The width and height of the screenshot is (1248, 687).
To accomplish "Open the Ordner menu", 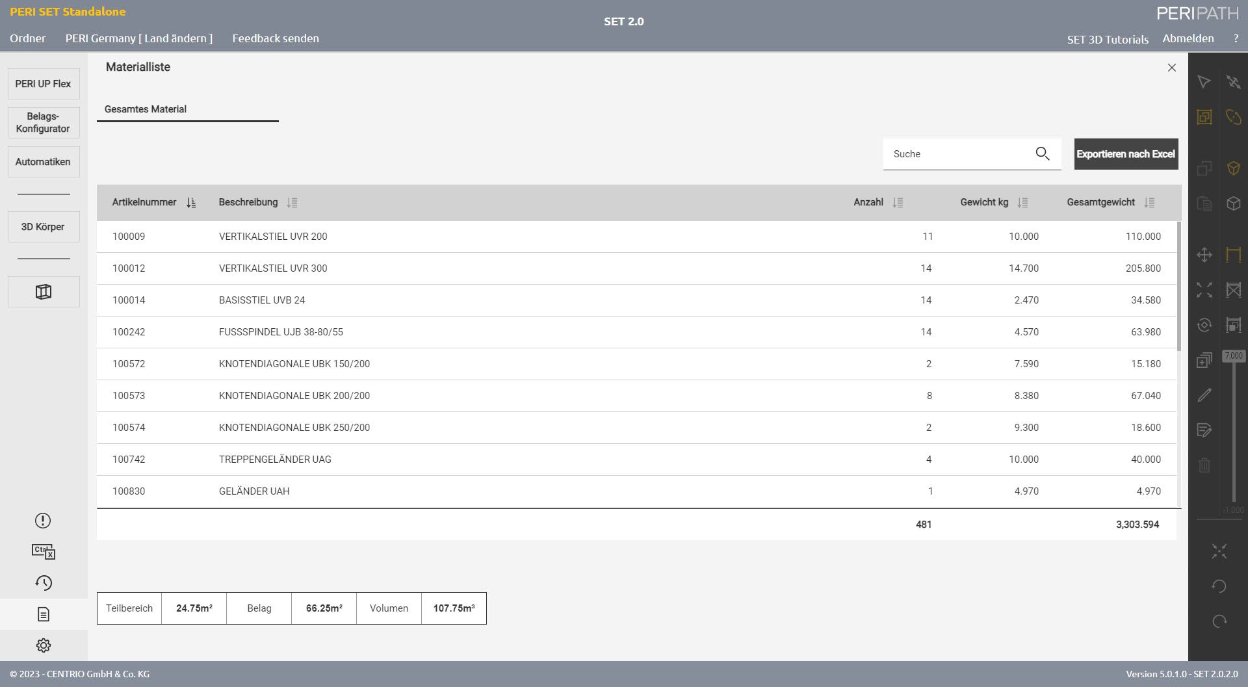I will click(27, 38).
